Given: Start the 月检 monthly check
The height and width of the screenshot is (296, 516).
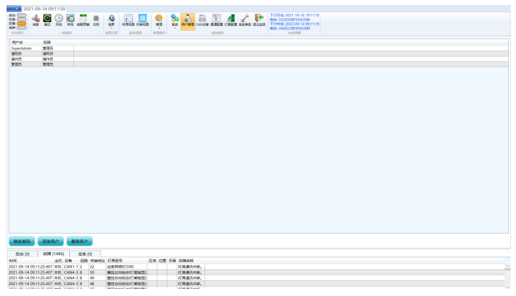Looking at the screenshot, I should (58, 19).
